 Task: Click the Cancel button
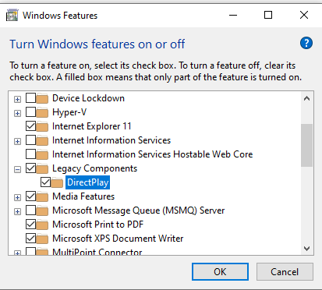[x=285, y=272]
